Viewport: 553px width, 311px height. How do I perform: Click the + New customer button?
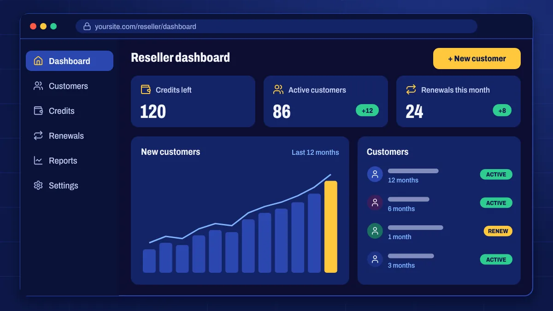477,59
